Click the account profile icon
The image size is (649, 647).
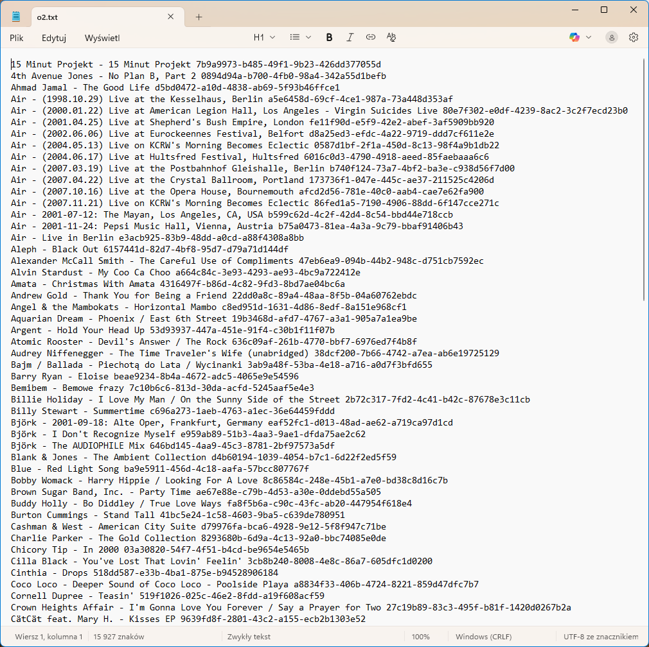click(x=612, y=38)
